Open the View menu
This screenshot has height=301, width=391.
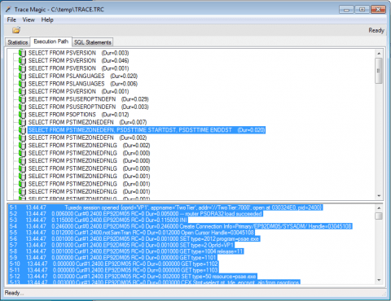click(29, 20)
